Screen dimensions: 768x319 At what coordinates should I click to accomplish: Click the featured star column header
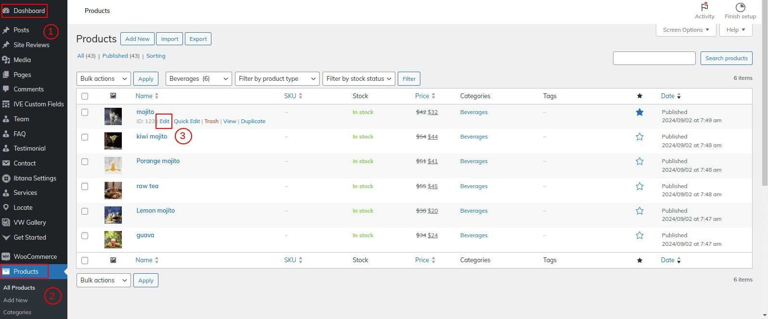point(639,96)
